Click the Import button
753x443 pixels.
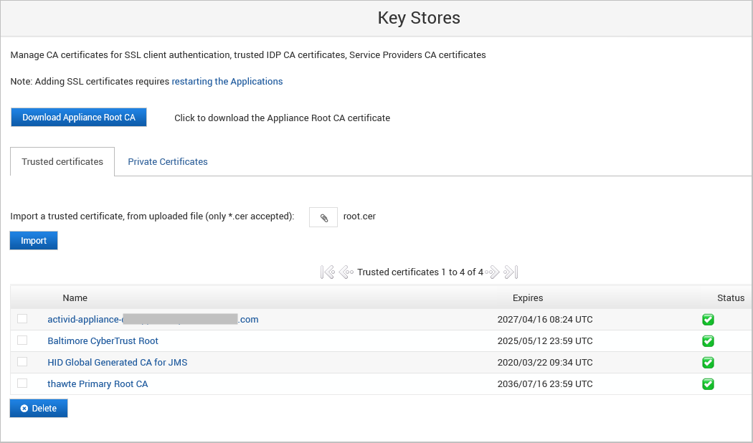pos(34,241)
